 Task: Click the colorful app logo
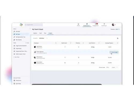(21, 25)
